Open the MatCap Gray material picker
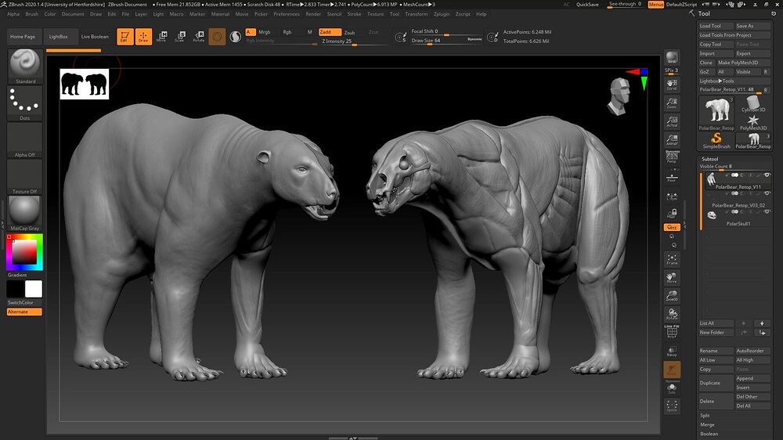Screen dimensions: 783x440 [x=25, y=213]
